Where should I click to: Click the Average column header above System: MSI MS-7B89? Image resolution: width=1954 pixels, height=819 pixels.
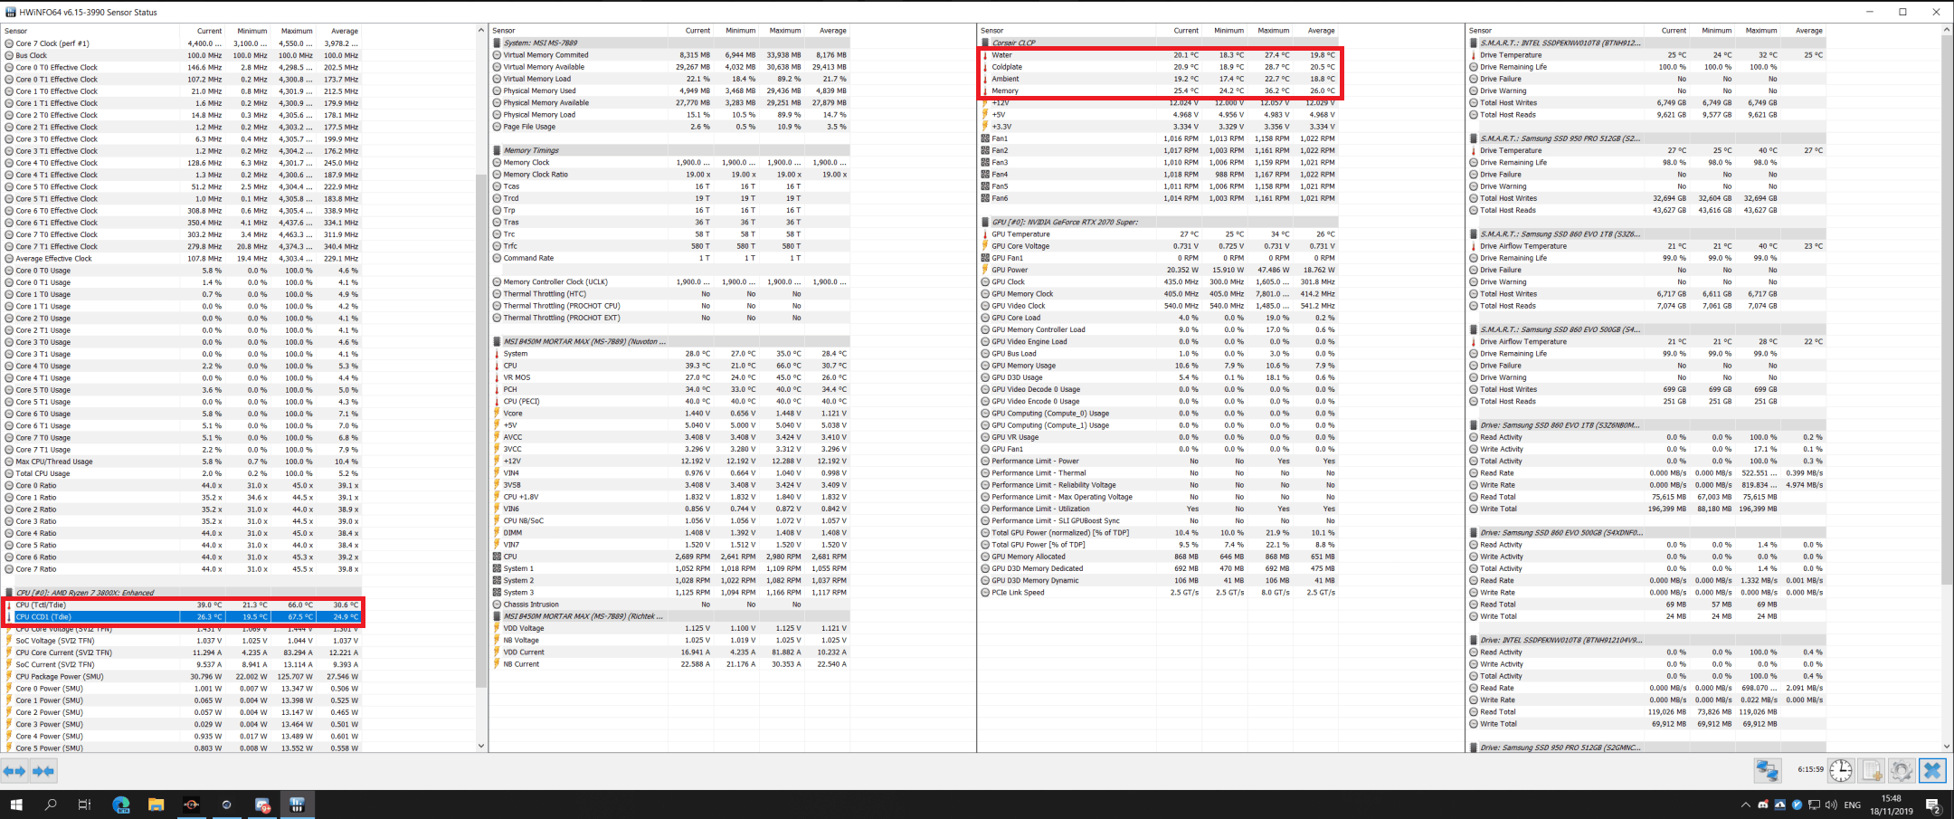832,31
